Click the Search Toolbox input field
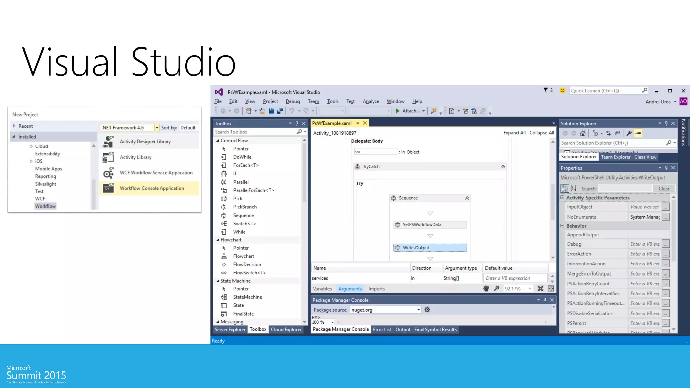690x388 pixels. (255, 132)
